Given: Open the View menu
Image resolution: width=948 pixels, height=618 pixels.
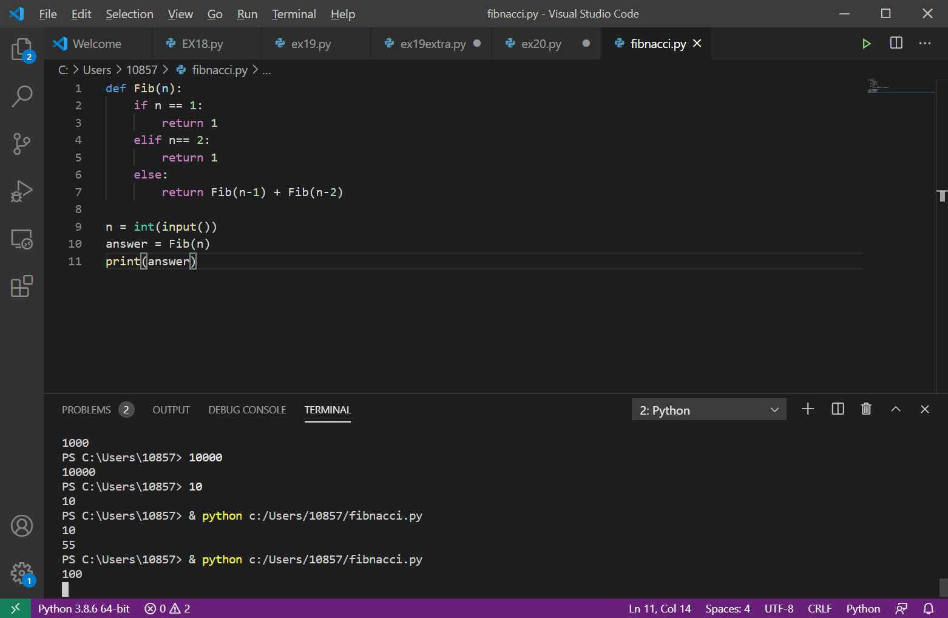Looking at the screenshot, I should point(180,14).
